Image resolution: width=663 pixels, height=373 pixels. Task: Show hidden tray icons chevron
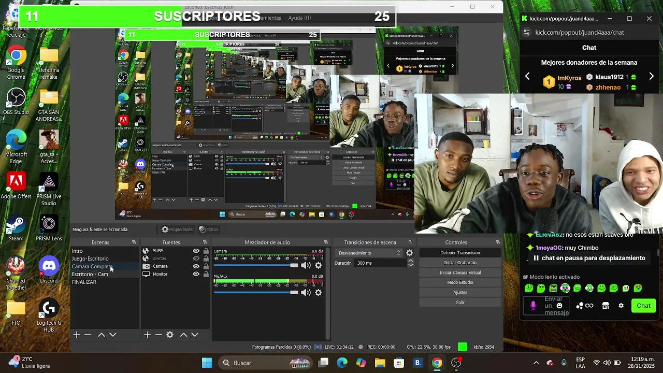tap(536, 363)
